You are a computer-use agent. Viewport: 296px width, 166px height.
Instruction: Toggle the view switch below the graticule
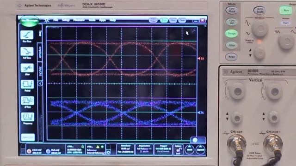(x=198, y=140)
